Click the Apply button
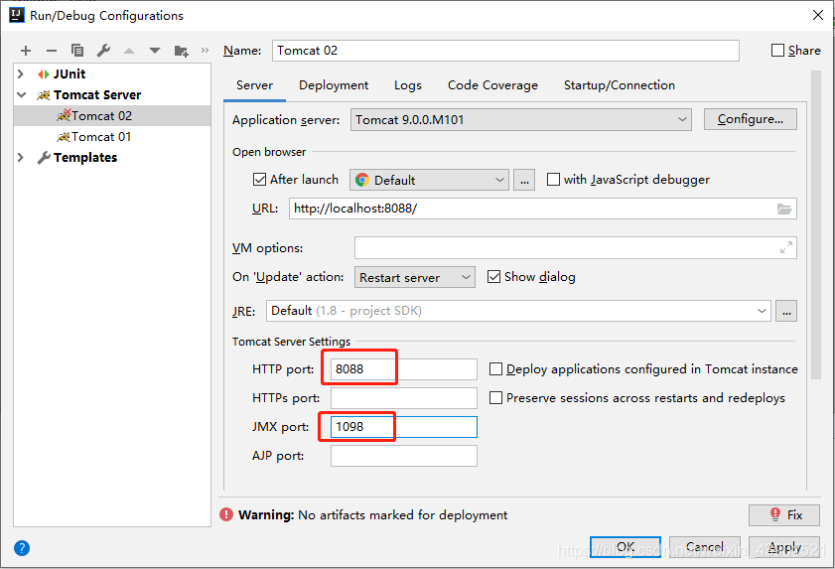Screen dimensions: 835x569 784,546
